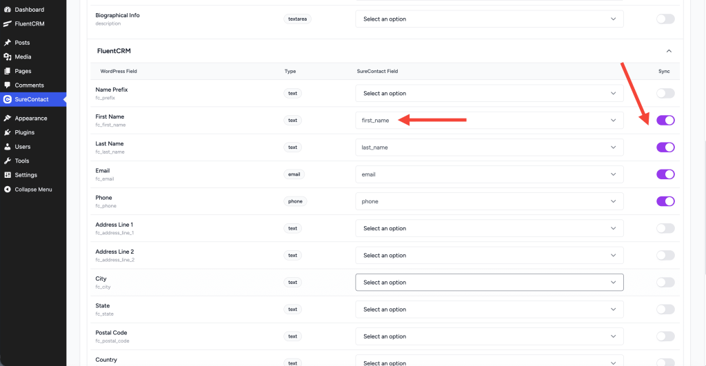This screenshot has height=366, width=706.
Task: Open dropdown for Biographical Info mapping
Action: [x=489, y=19]
